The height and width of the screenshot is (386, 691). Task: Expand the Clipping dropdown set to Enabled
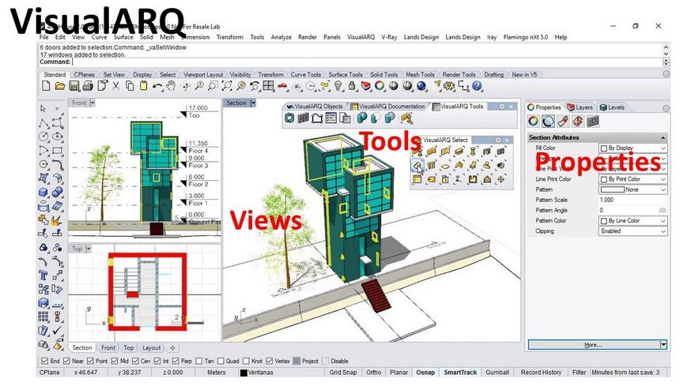coord(632,231)
